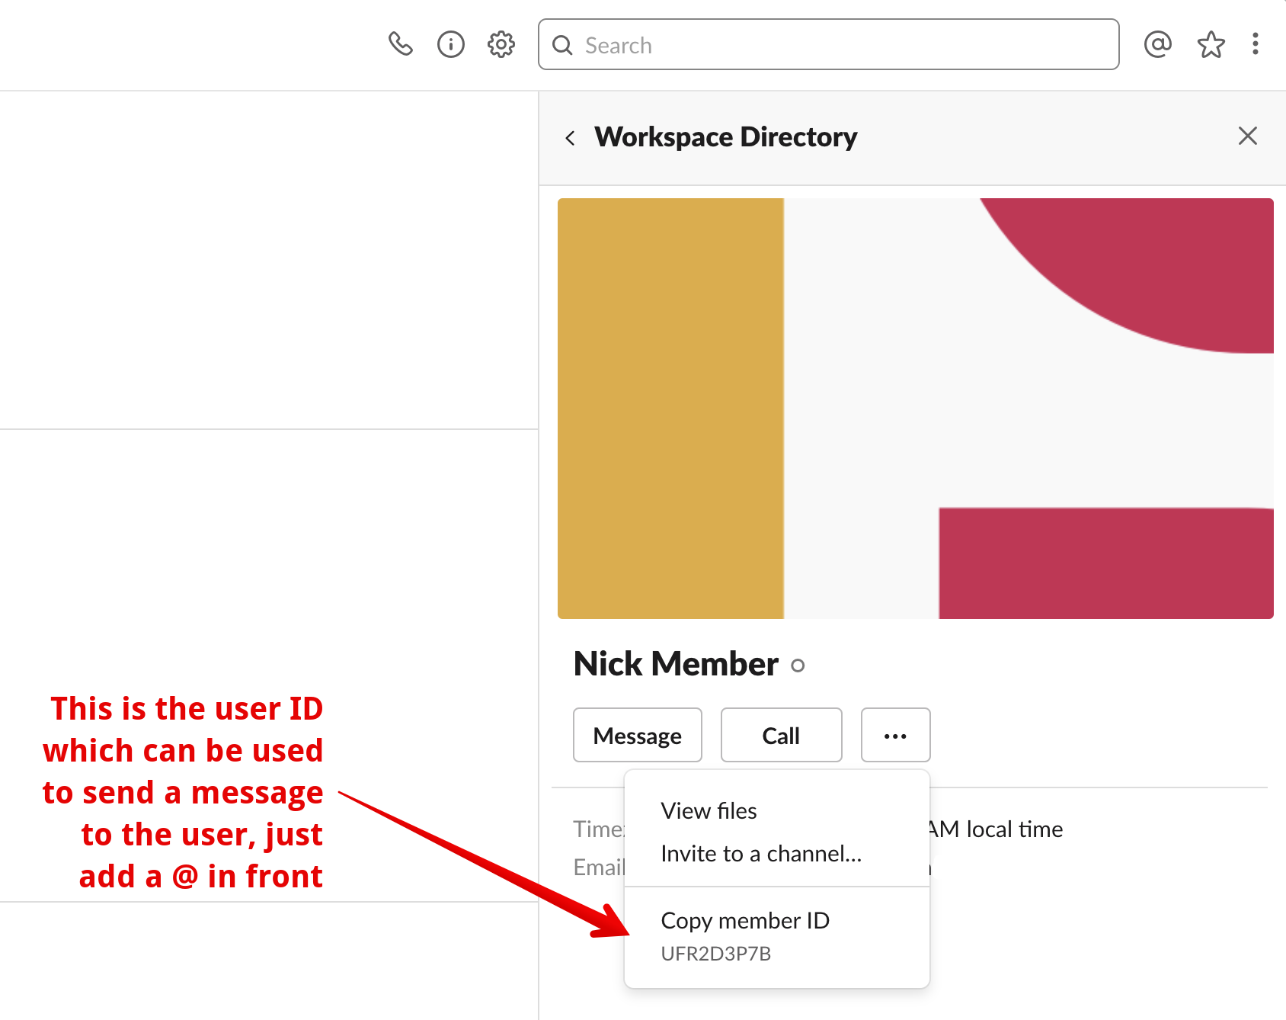
Task: Open the vertical three-dot more menu
Action: (1255, 44)
